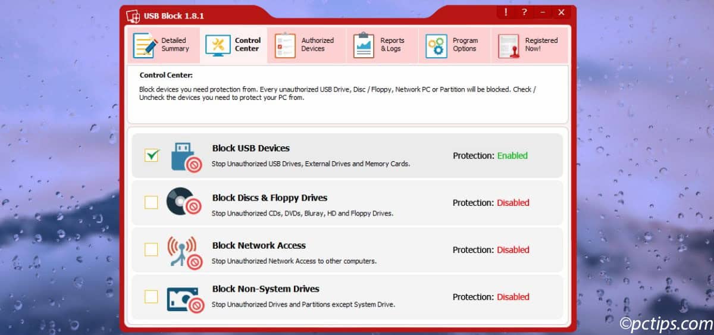This screenshot has width=714, height=335.
Task: Close the USB Block window
Action: pos(561,12)
